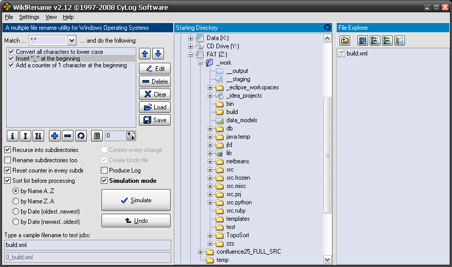Go up one folder in File Explorer
Image resolution: width=452 pixels, height=267 pixels.
click(x=345, y=41)
